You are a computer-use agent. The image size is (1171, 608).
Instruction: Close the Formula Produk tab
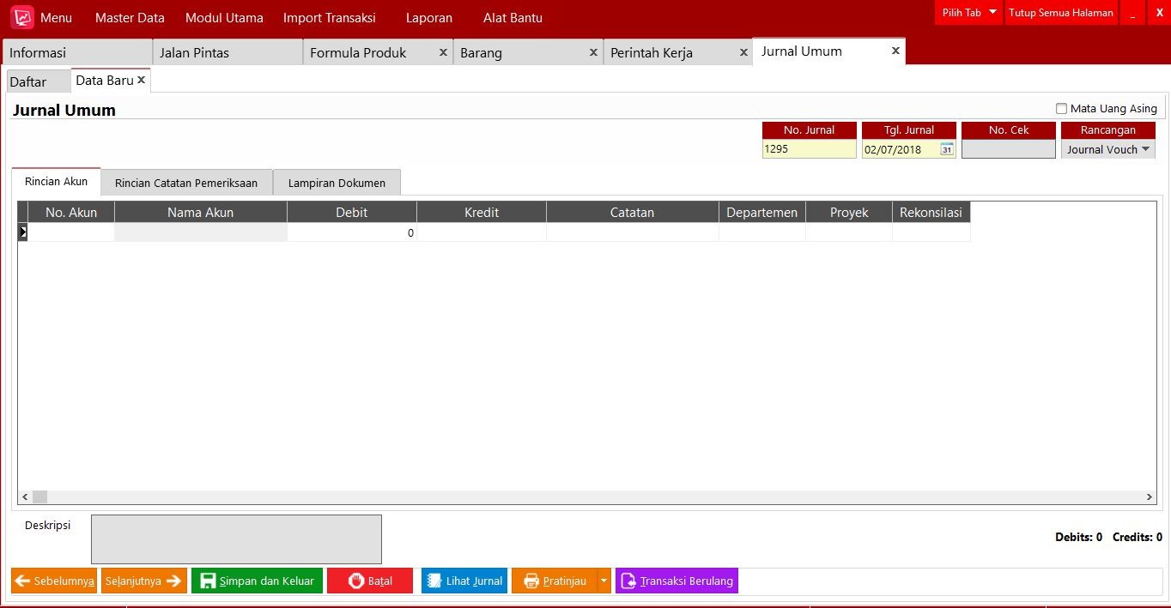point(443,52)
